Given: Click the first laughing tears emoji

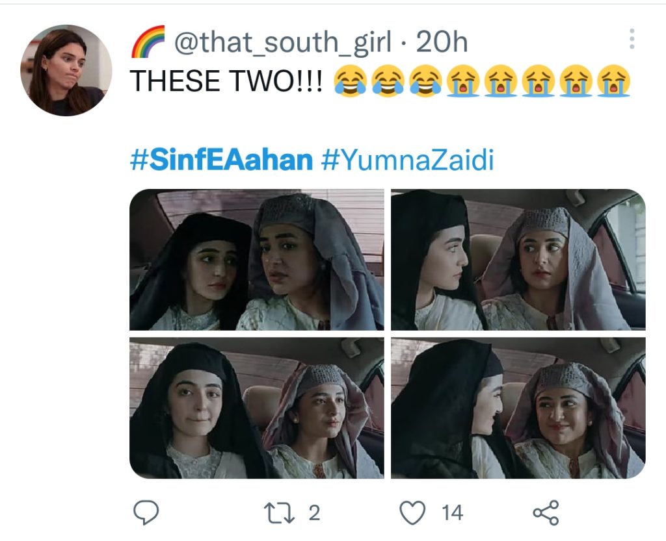Looking at the screenshot, I should [x=351, y=81].
